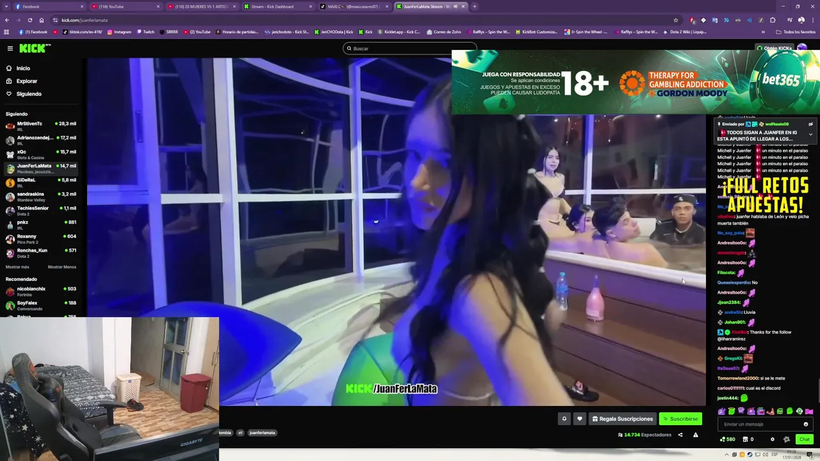
Task: Select JuanFerLaMata channel in the sidebar
Action: click(41, 168)
